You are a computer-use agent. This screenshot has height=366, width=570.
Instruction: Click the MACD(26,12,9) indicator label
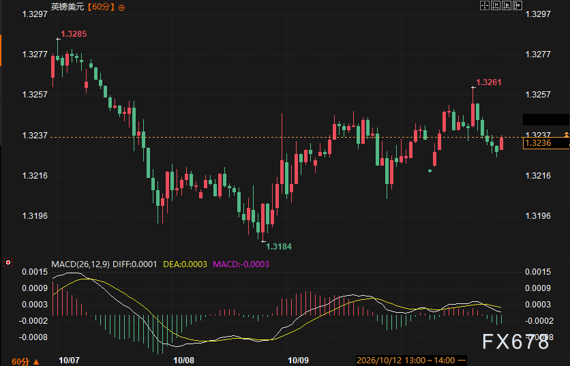coord(80,264)
